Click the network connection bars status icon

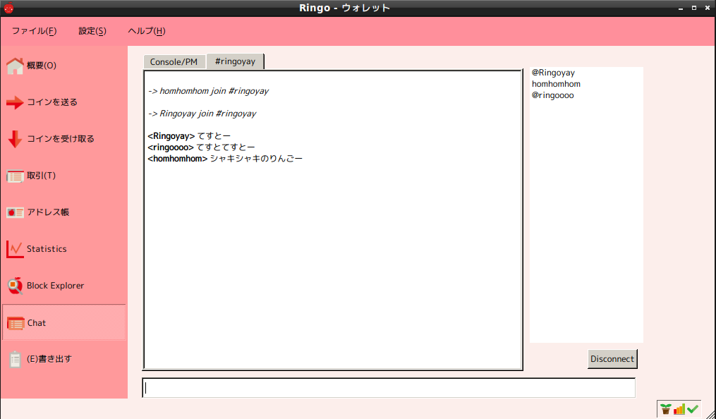(679, 409)
